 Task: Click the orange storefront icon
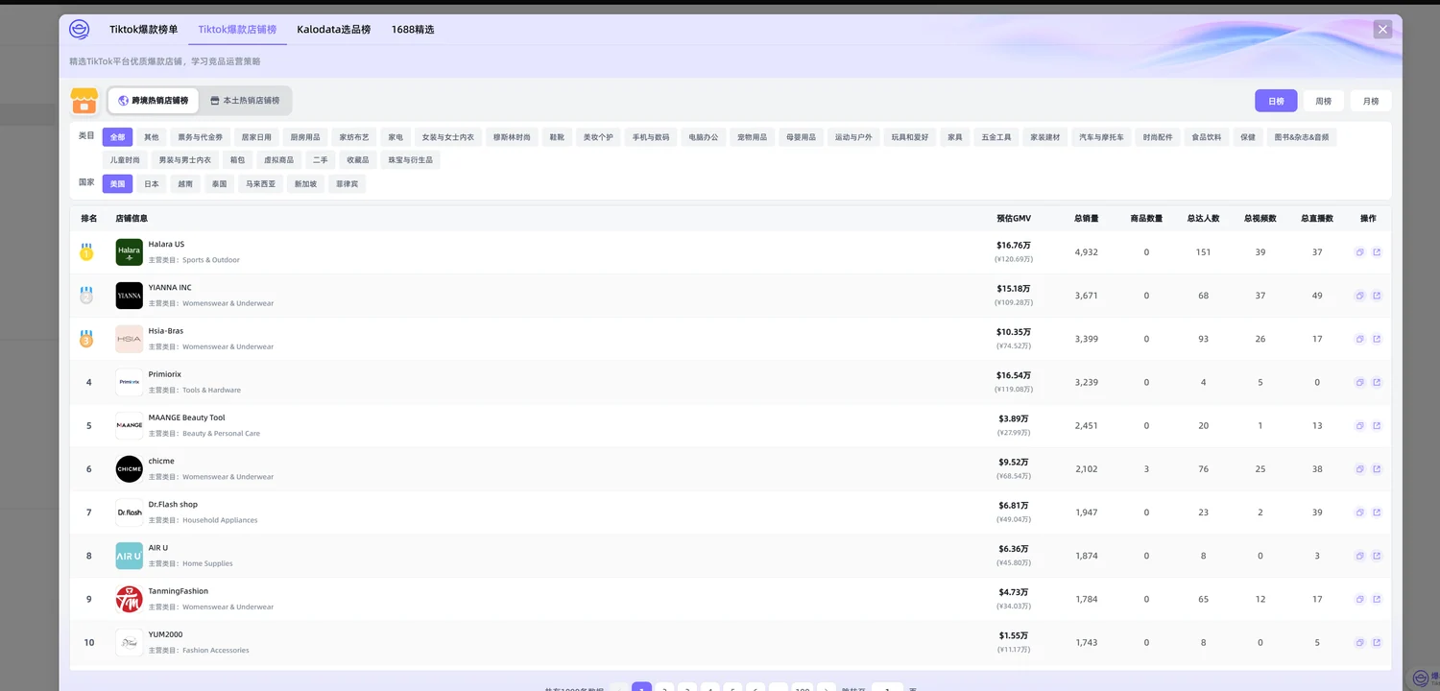[x=84, y=101]
